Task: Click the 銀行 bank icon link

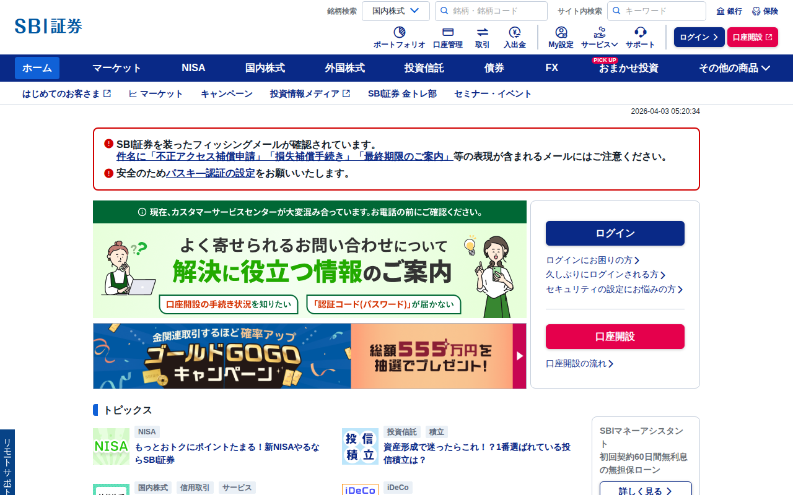Action: [x=729, y=11]
